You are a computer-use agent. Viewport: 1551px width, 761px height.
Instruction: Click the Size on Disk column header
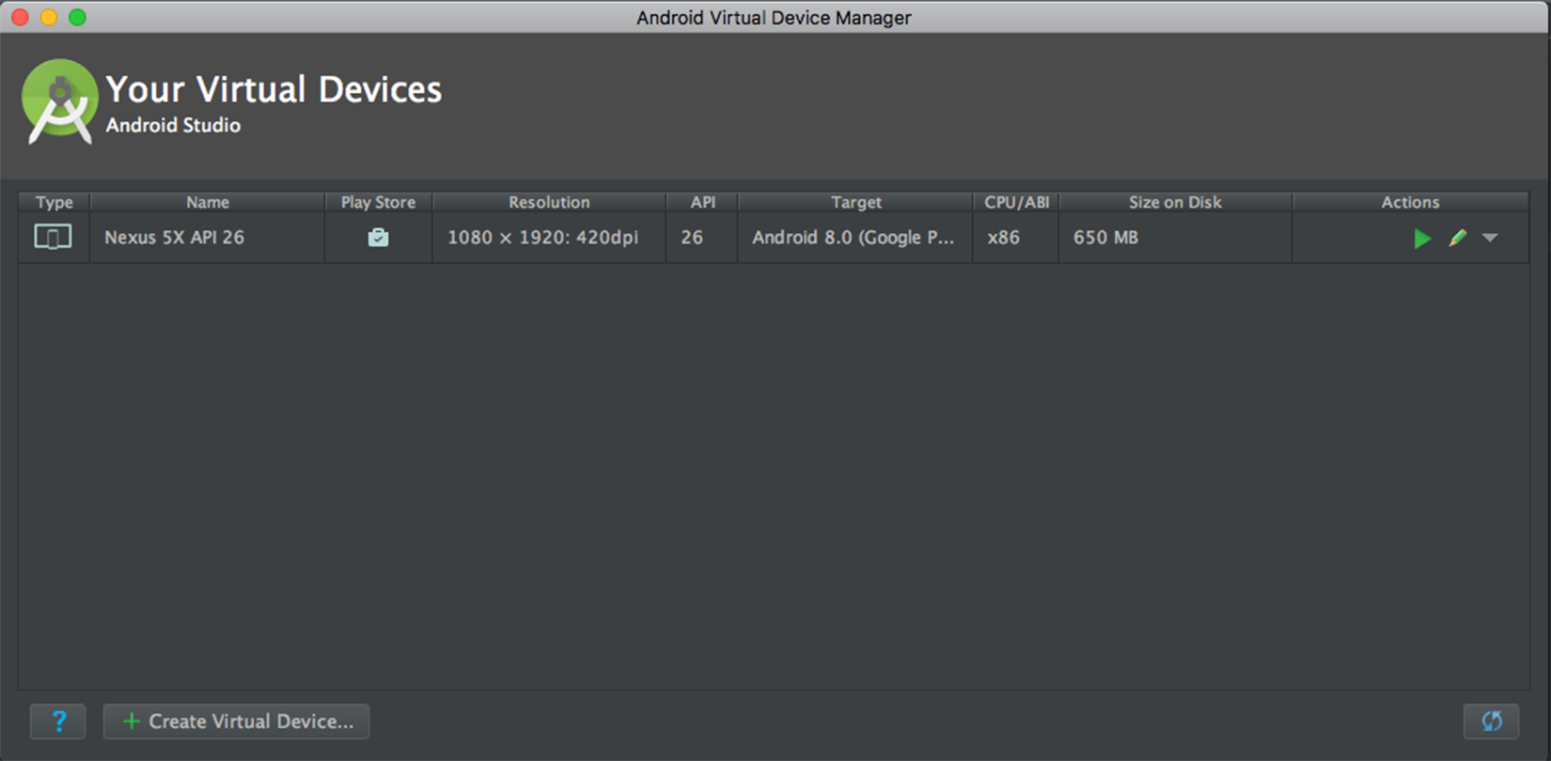tap(1175, 202)
